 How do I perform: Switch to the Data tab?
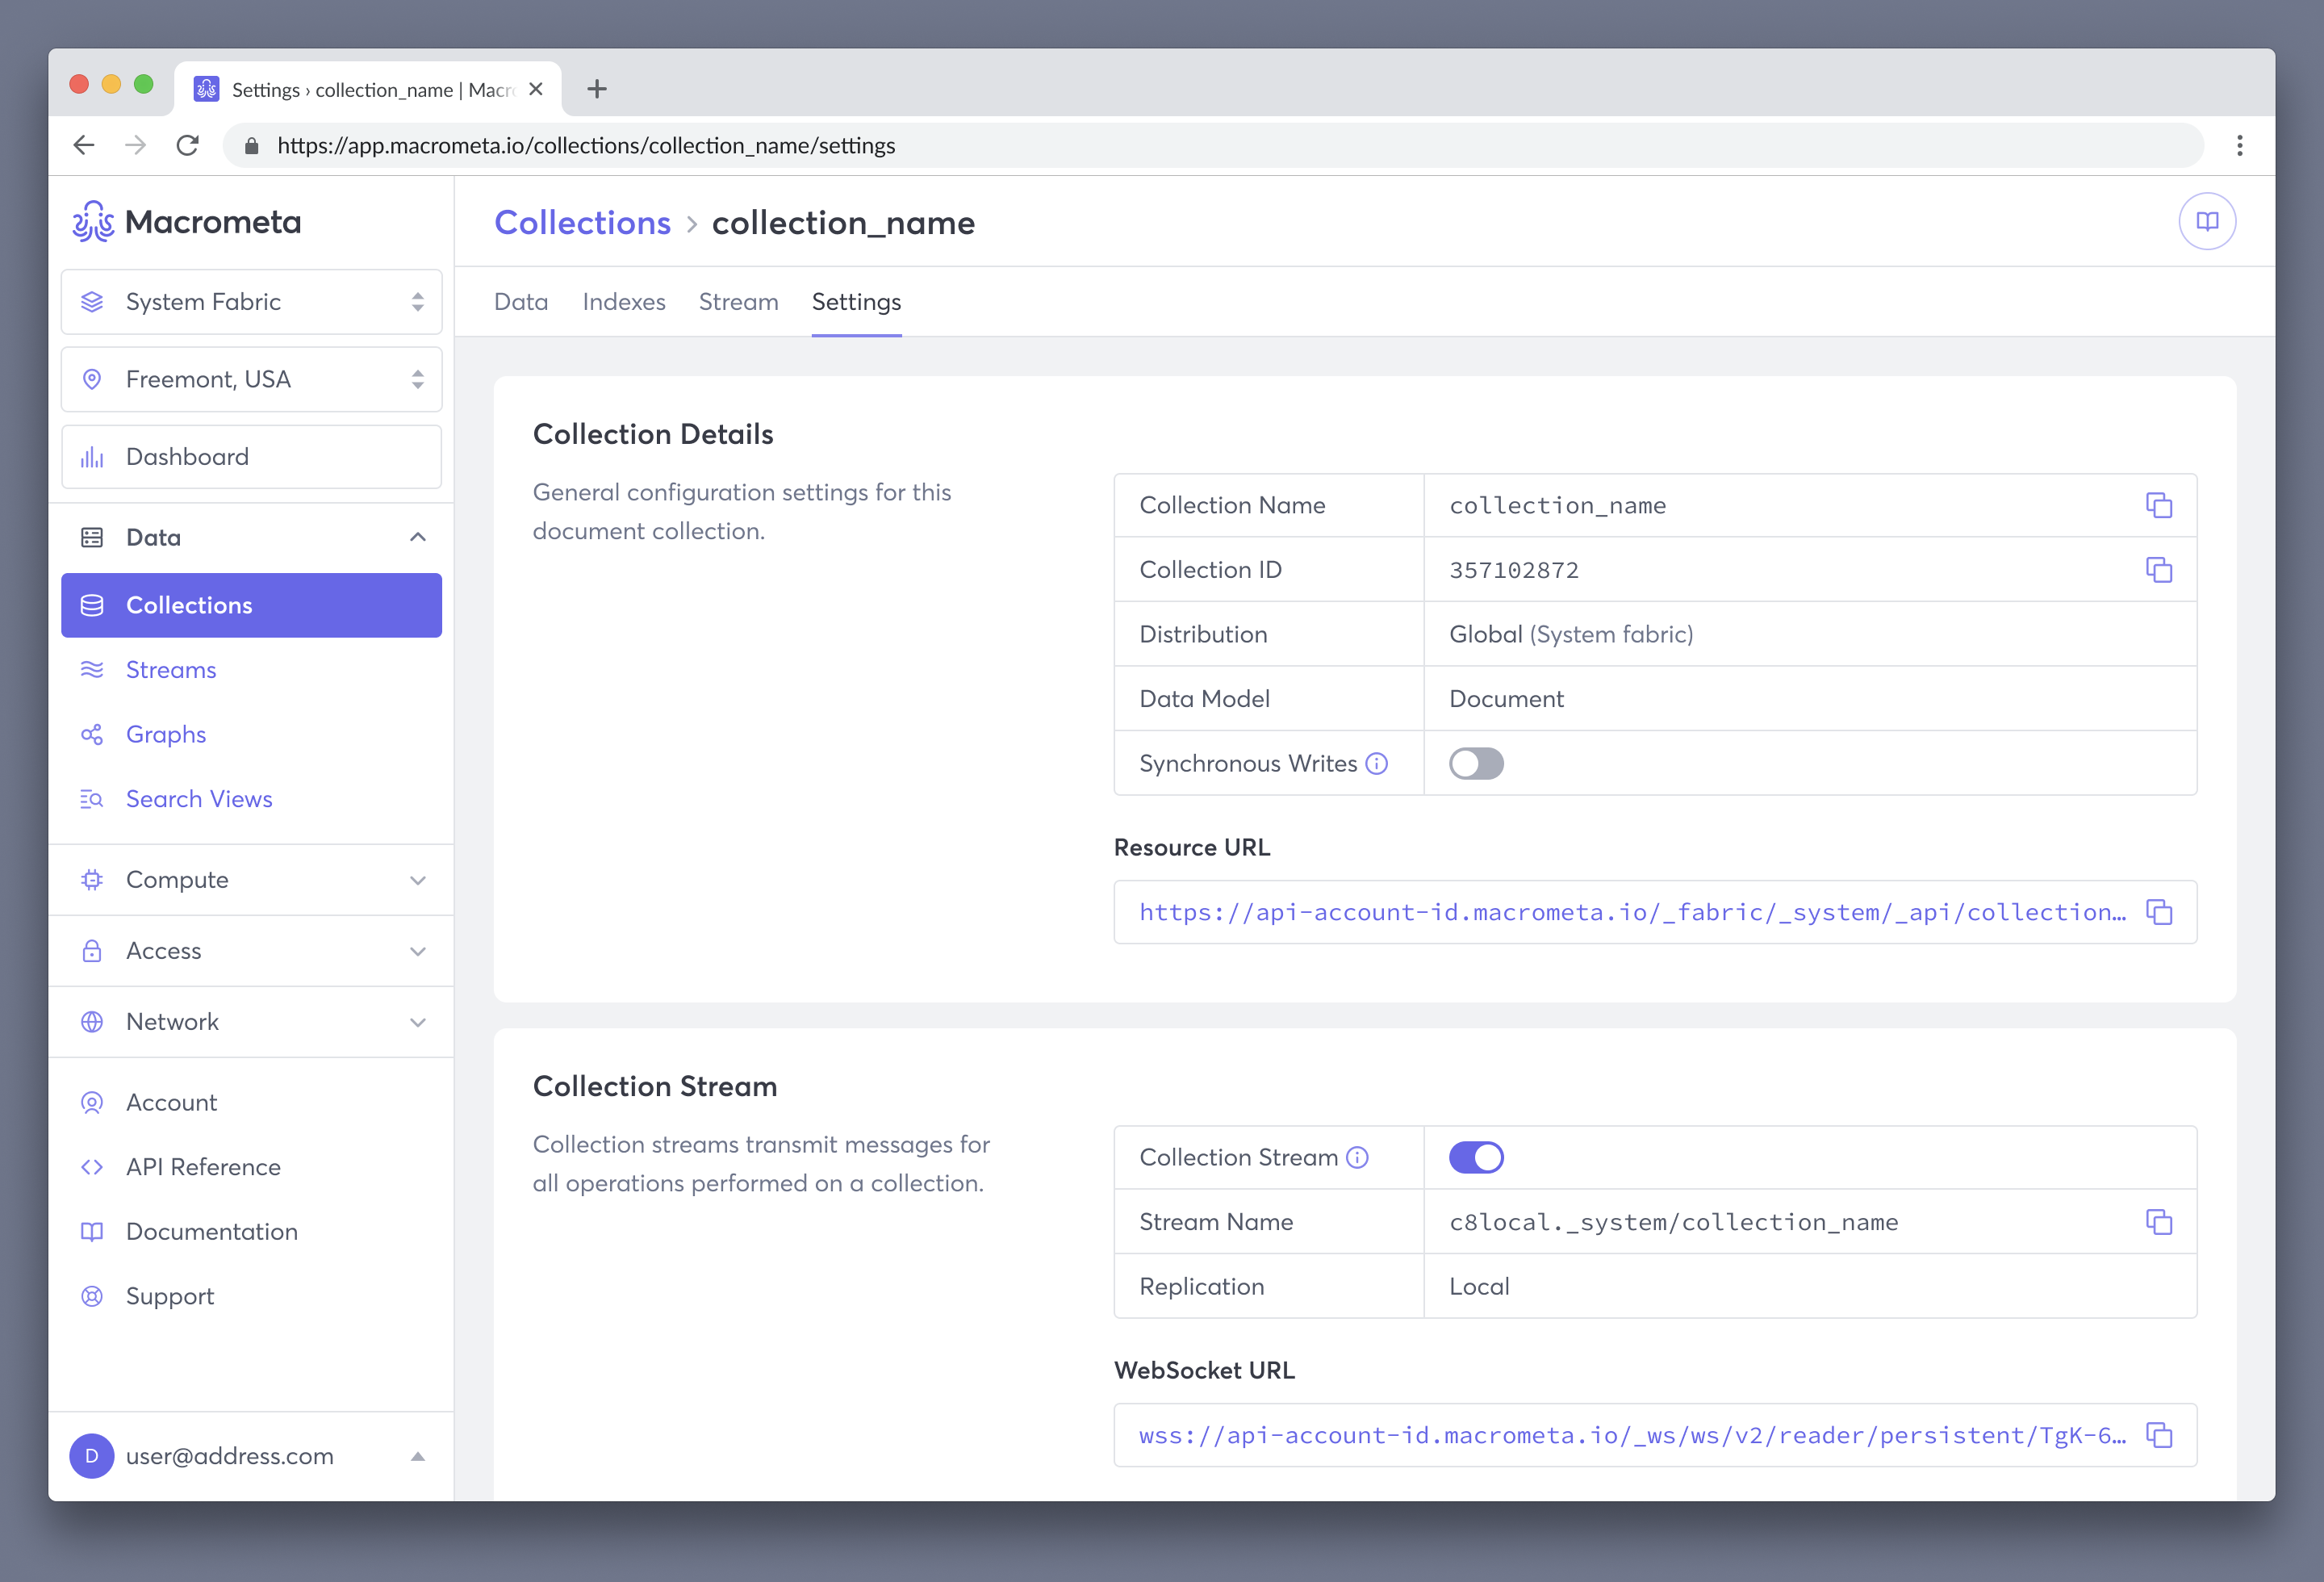(x=521, y=302)
